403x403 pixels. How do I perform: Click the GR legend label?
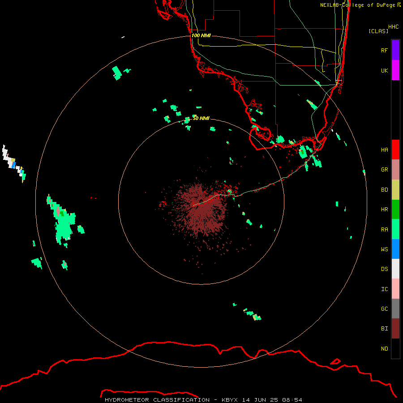(x=384, y=170)
